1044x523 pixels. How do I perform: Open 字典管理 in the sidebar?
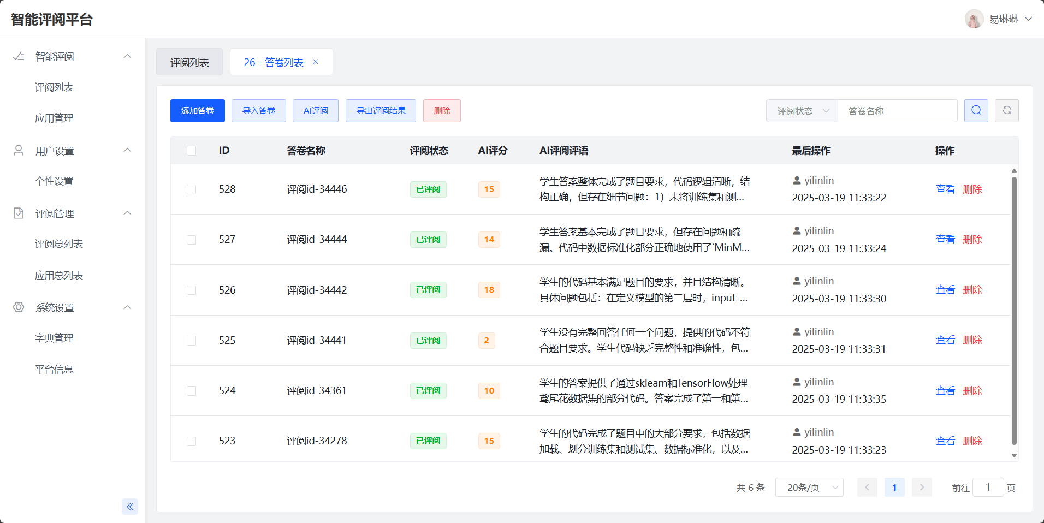(x=54, y=338)
